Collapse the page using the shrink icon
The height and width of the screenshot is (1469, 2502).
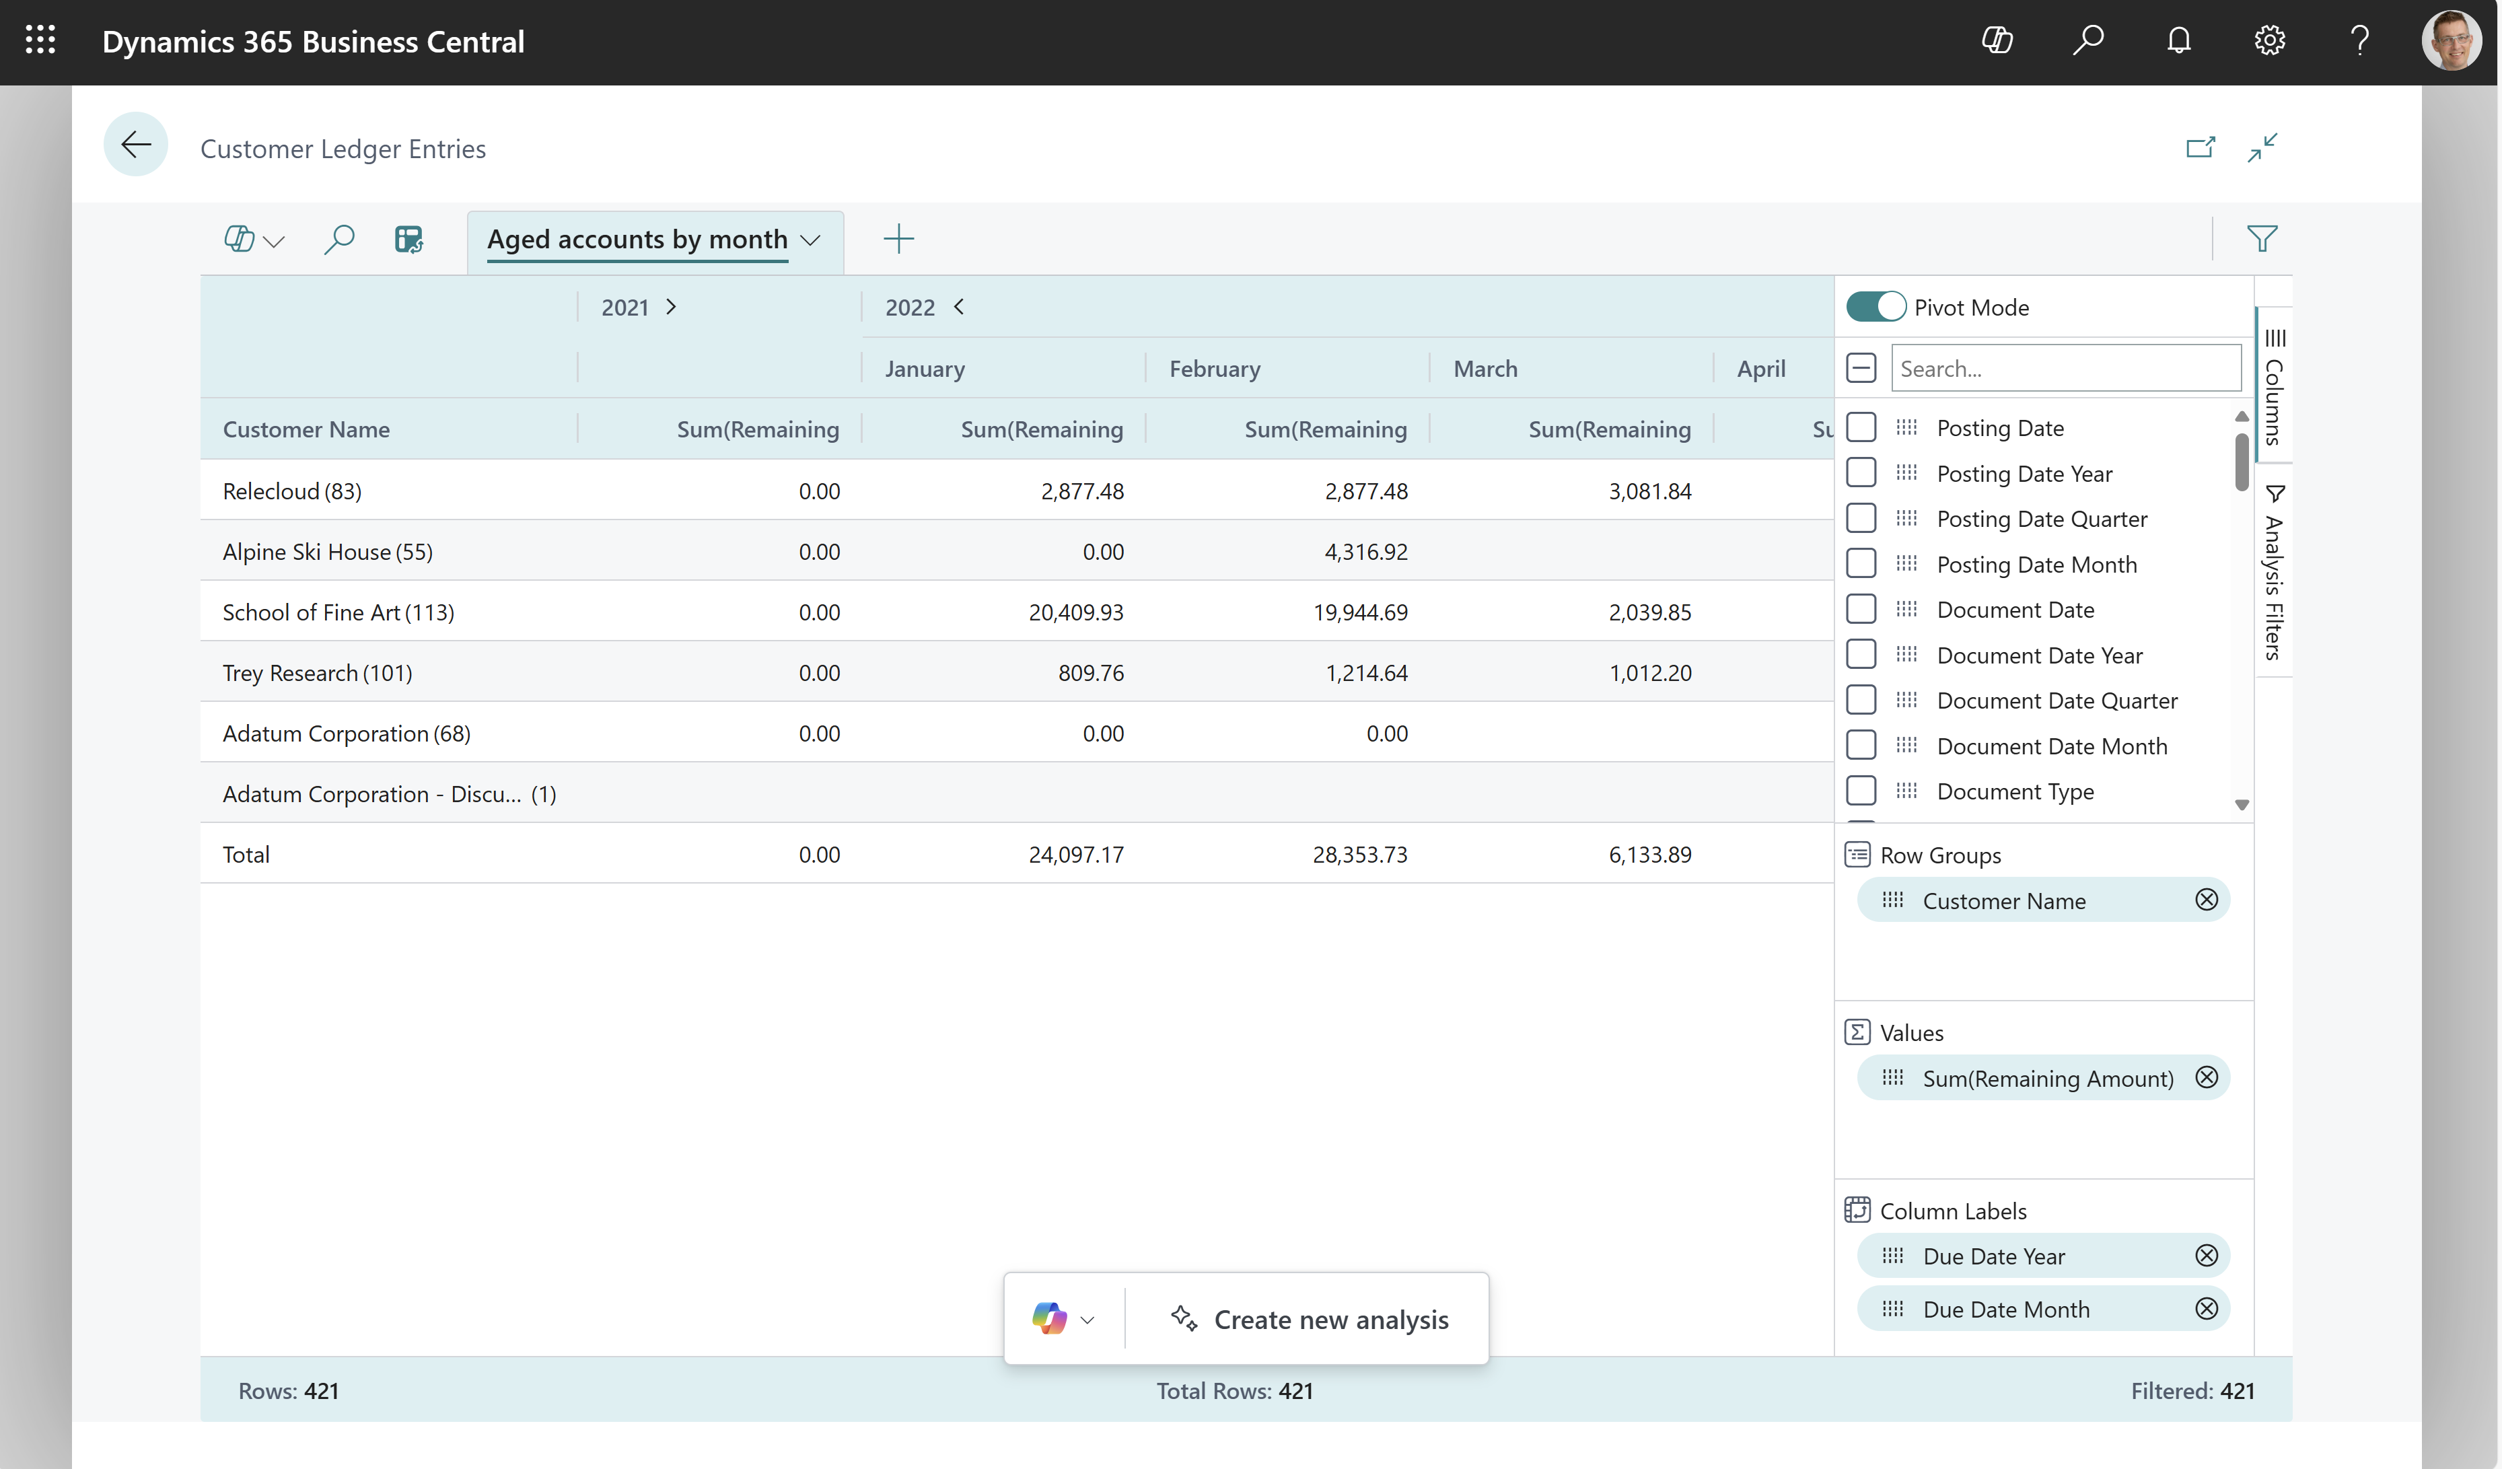pyautogui.click(x=2264, y=147)
